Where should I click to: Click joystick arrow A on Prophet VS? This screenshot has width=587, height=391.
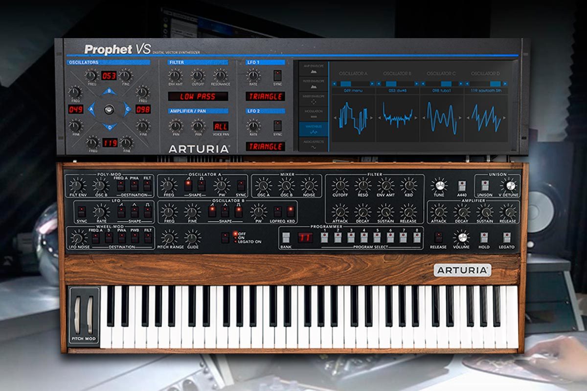tap(91, 109)
